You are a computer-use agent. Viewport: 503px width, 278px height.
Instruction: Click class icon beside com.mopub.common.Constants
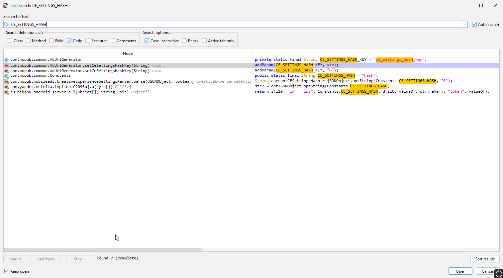[x=6, y=76]
